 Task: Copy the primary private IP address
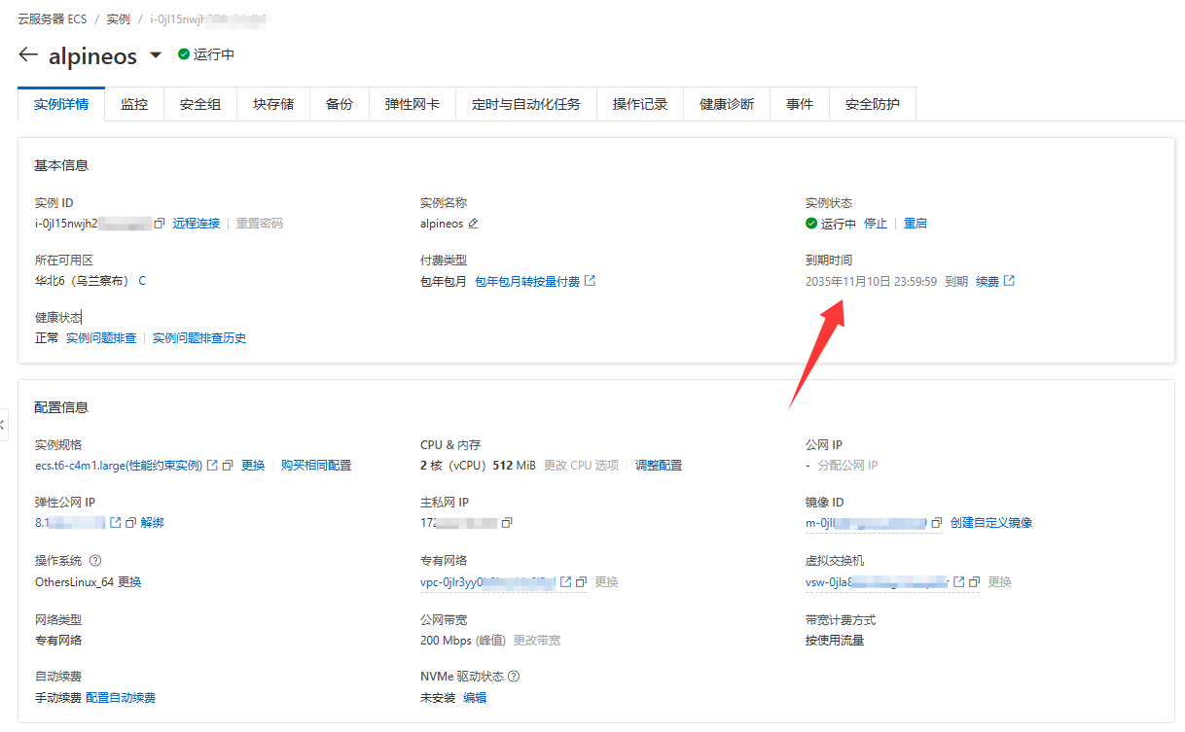pyautogui.click(x=507, y=523)
